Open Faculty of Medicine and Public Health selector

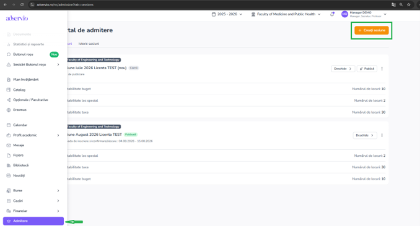pos(286,14)
